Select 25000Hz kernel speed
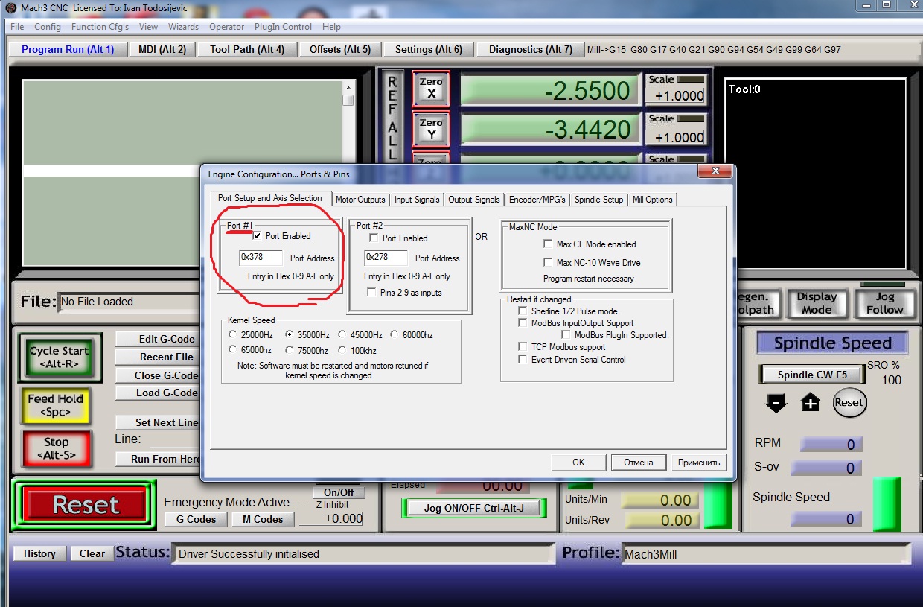Viewport: 923px width, 607px height. point(234,335)
